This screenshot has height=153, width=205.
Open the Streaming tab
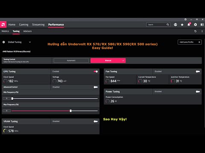pos(38,25)
